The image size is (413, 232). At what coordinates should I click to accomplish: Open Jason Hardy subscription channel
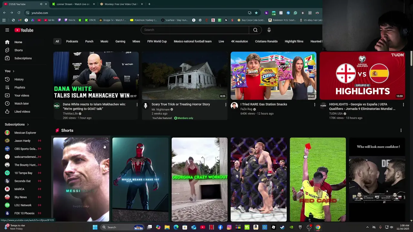click(23, 141)
